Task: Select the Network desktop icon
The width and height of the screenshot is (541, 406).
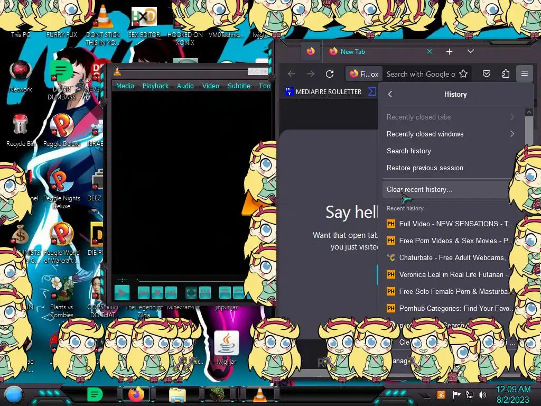Action: [21, 77]
